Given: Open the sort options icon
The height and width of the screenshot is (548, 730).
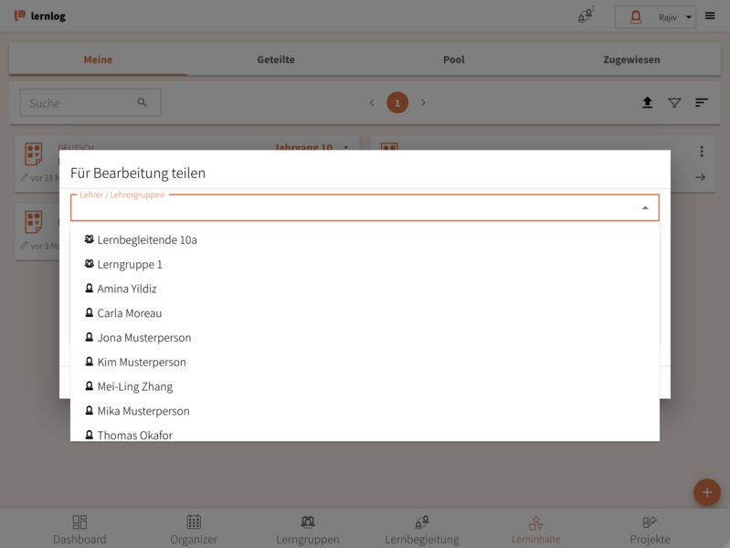Looking at the screenshot, I should [701, 103].
